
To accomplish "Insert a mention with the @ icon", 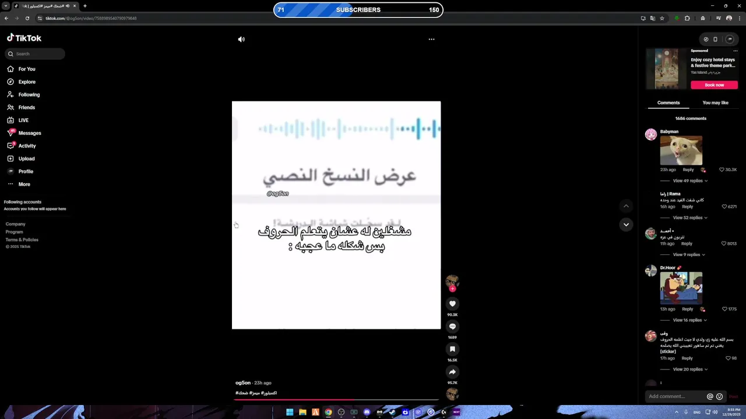I will (710, 396).
